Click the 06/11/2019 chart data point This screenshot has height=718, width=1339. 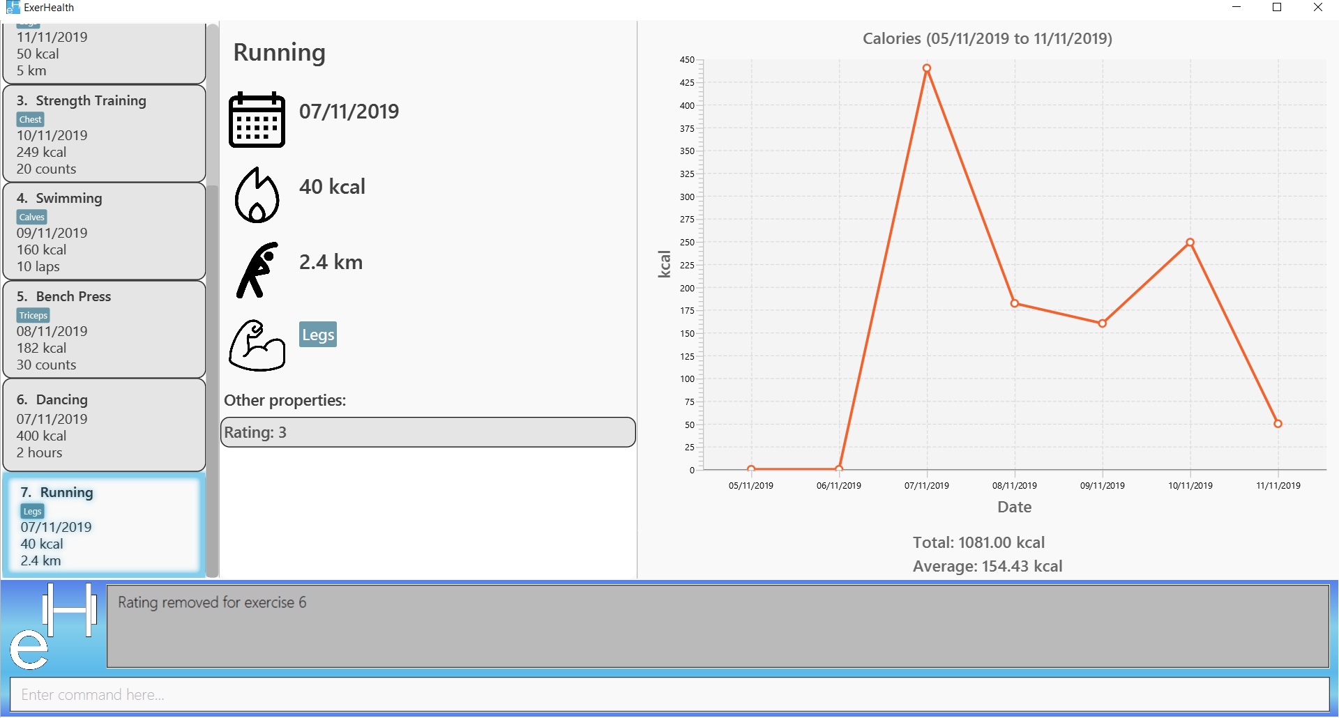(x=839, y=468)
